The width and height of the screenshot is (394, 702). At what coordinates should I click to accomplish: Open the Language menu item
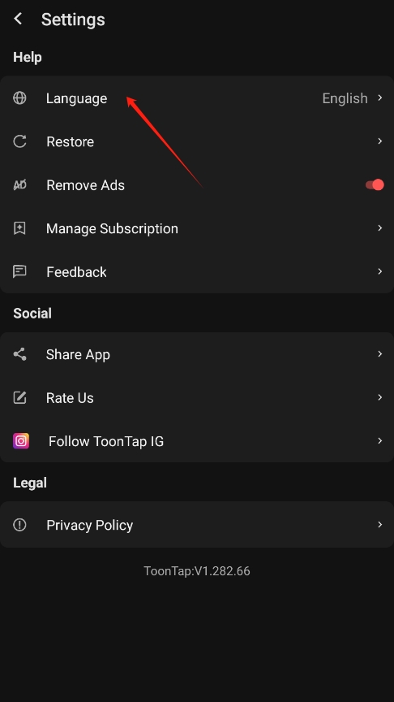coord(197,98)
